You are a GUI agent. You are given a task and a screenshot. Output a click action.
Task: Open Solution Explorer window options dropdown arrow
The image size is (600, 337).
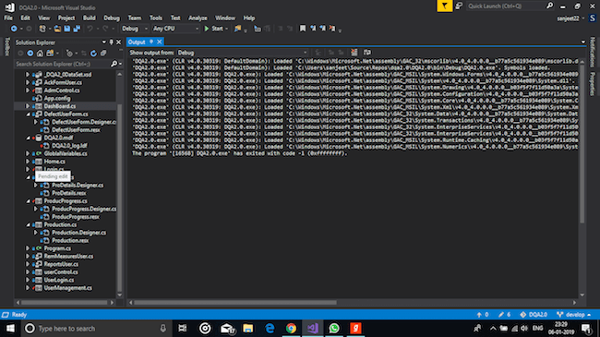tap(103, 42)
